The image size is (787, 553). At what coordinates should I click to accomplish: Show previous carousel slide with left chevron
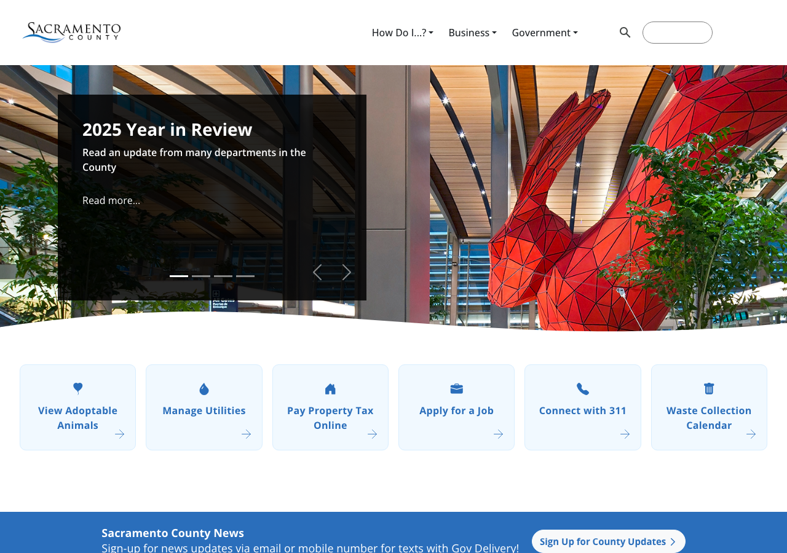[317, 272]
